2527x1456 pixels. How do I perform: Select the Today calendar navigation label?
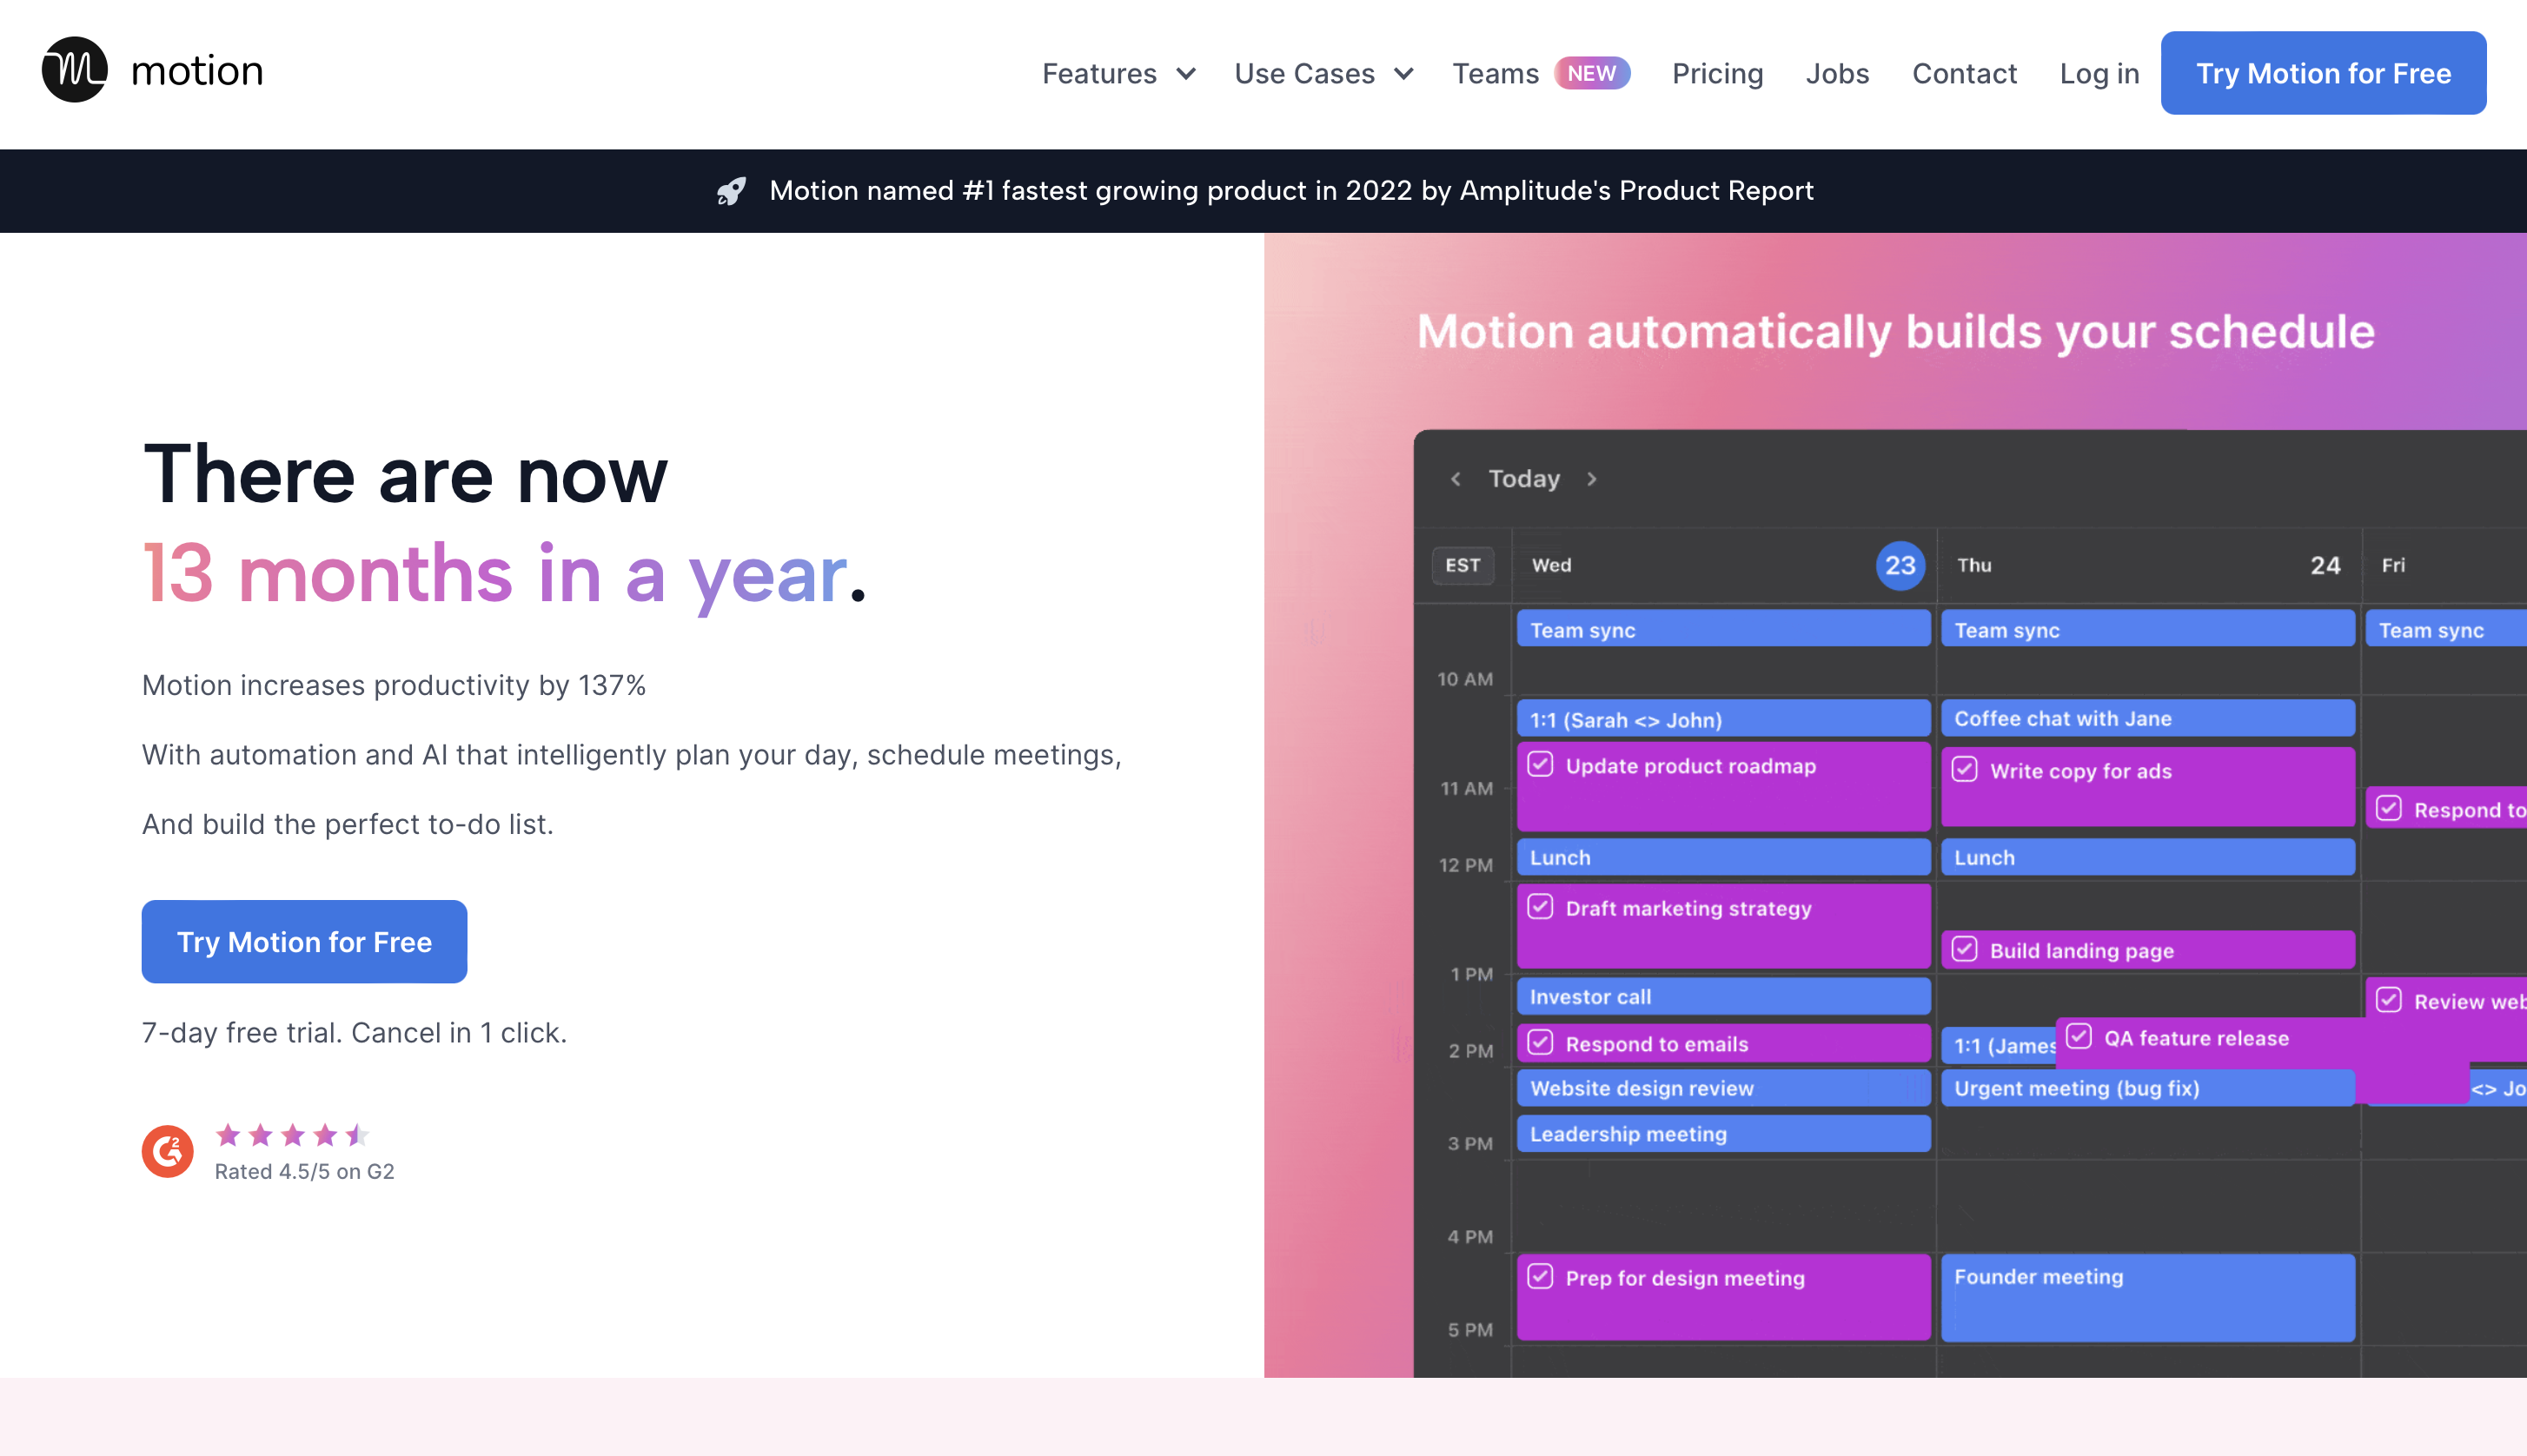[x=1524, y=477]
